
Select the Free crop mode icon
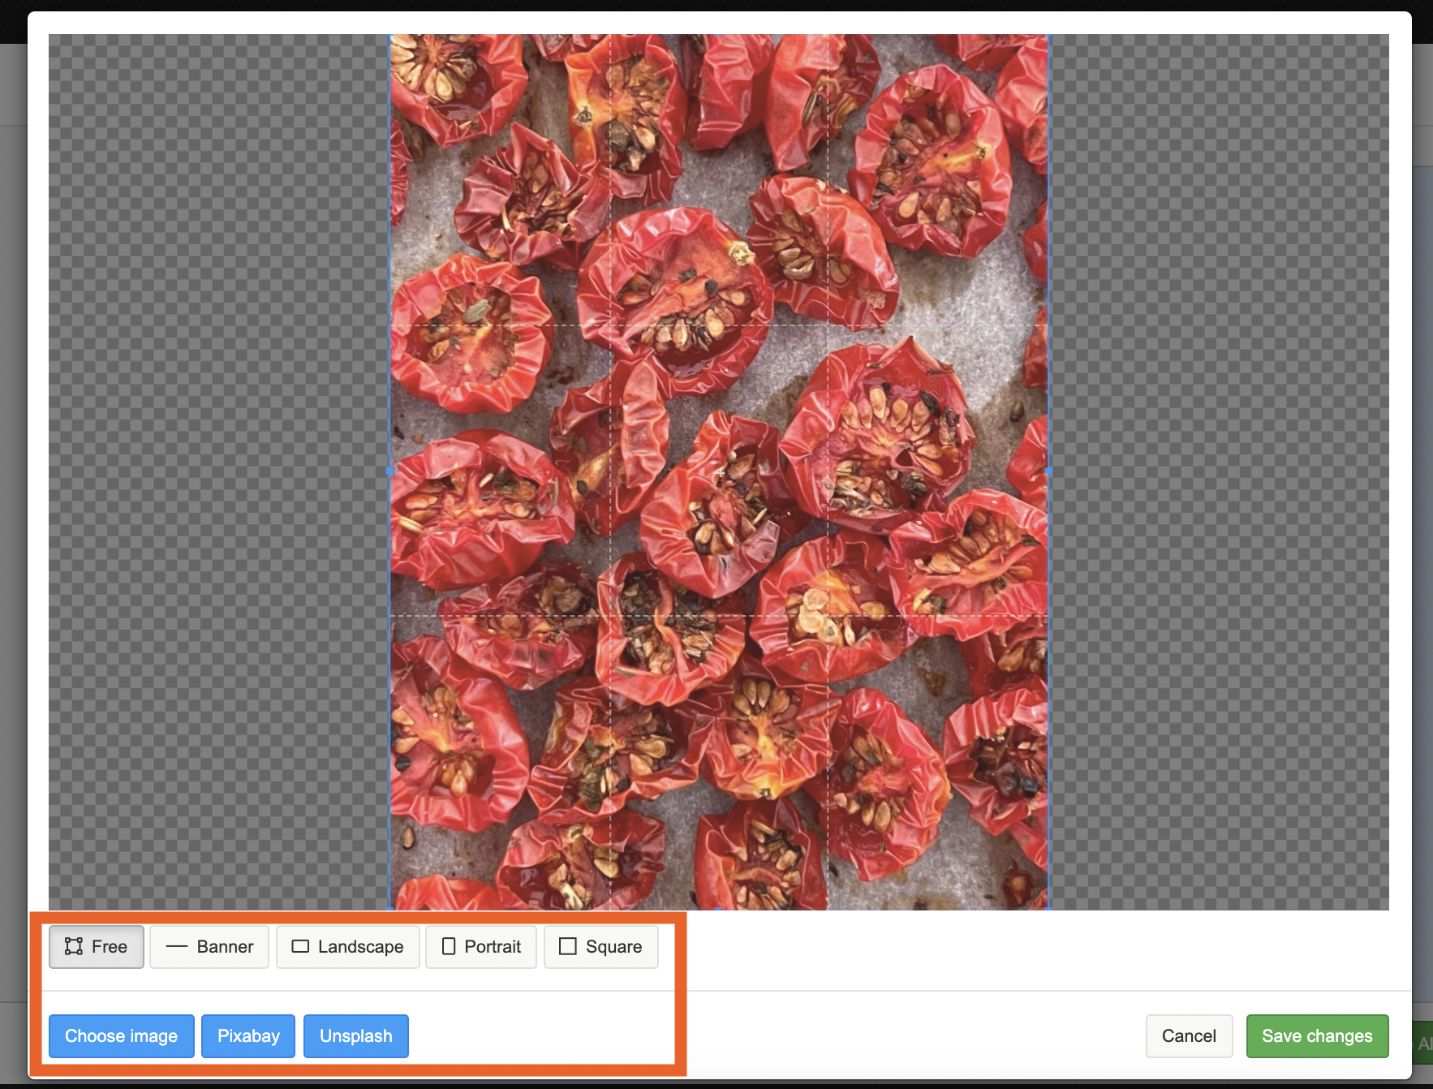click(74, 946)
